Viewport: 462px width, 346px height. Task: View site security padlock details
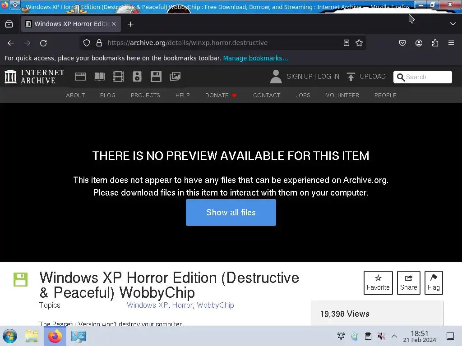[99, 43]
